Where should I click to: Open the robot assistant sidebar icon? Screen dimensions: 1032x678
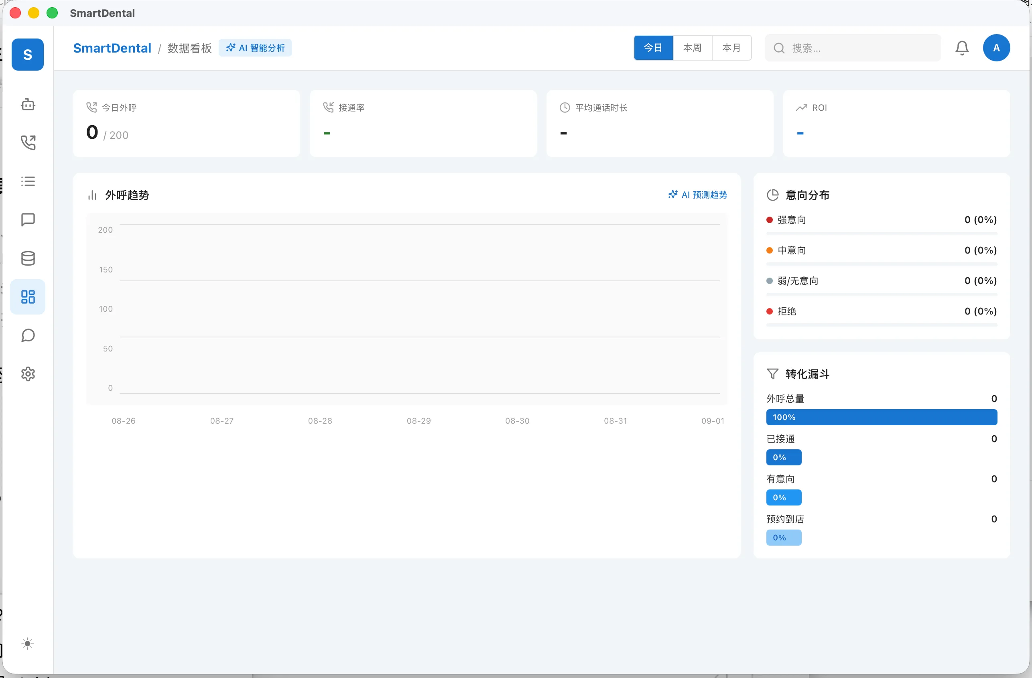pyautogui.click(x=28, y=104)
